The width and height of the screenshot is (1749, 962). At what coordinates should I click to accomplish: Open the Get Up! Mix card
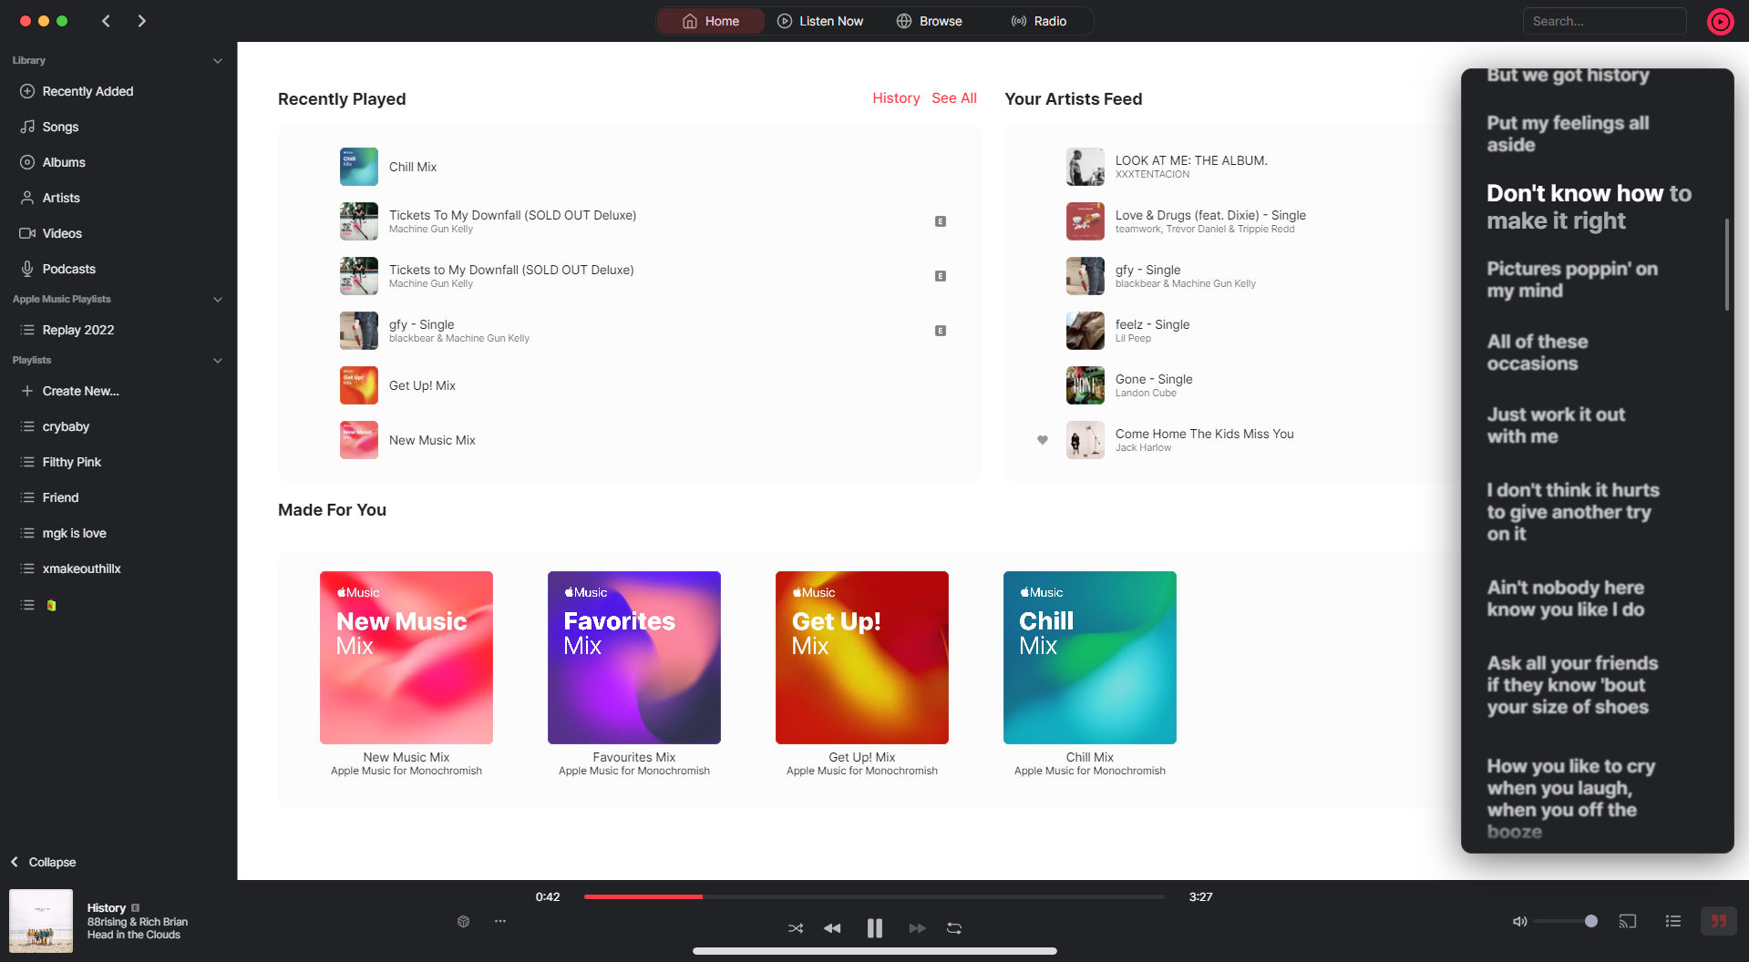click(x=862, y=658)
